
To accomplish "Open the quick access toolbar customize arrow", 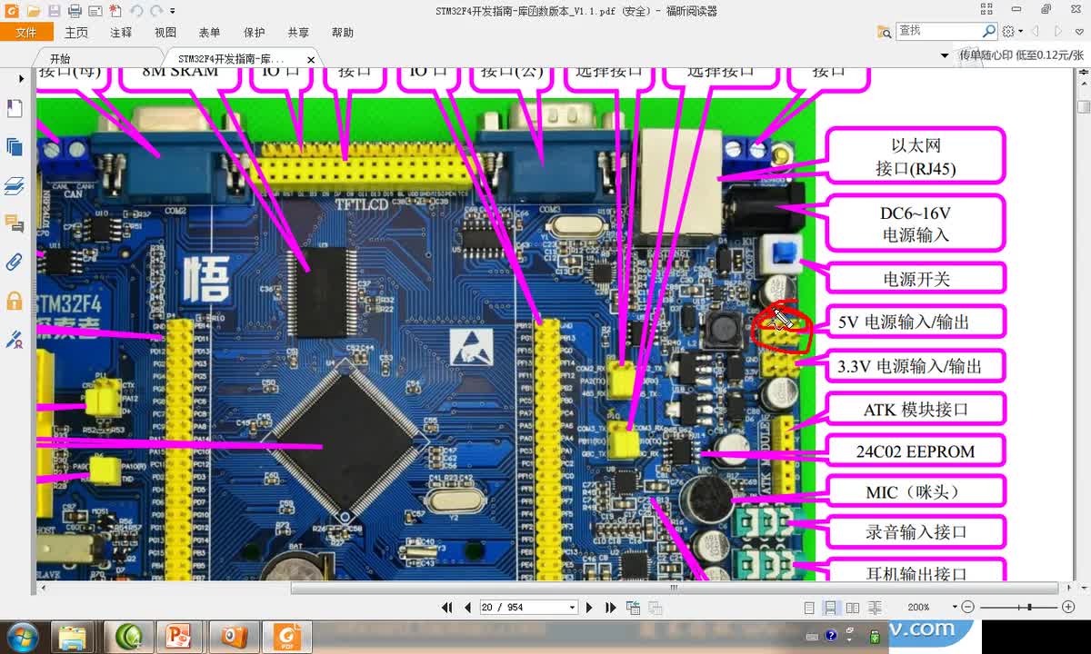I will 173,11.
